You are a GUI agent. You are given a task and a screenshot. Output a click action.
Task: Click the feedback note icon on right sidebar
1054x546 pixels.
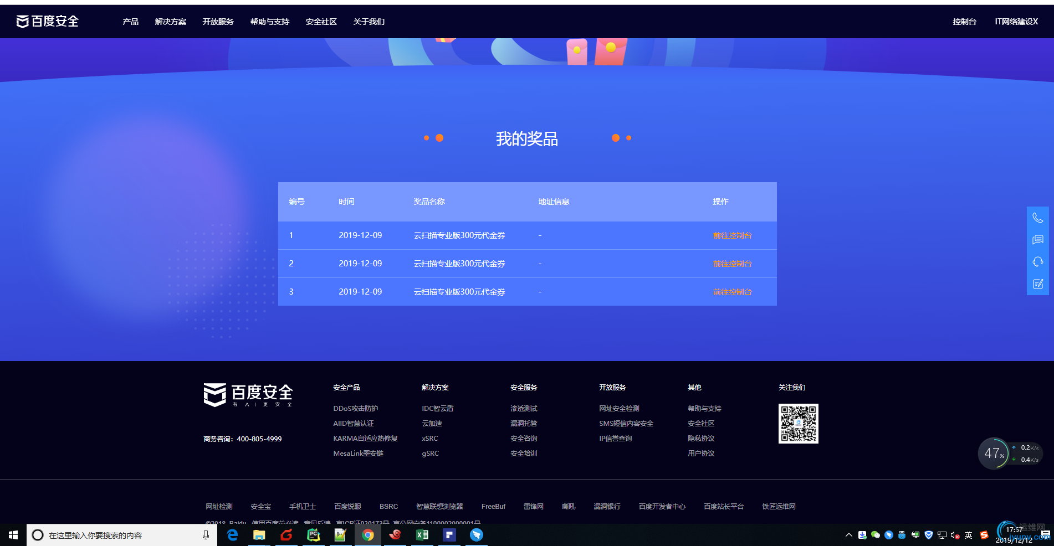pyautogui.click(x=1037, y=284)
